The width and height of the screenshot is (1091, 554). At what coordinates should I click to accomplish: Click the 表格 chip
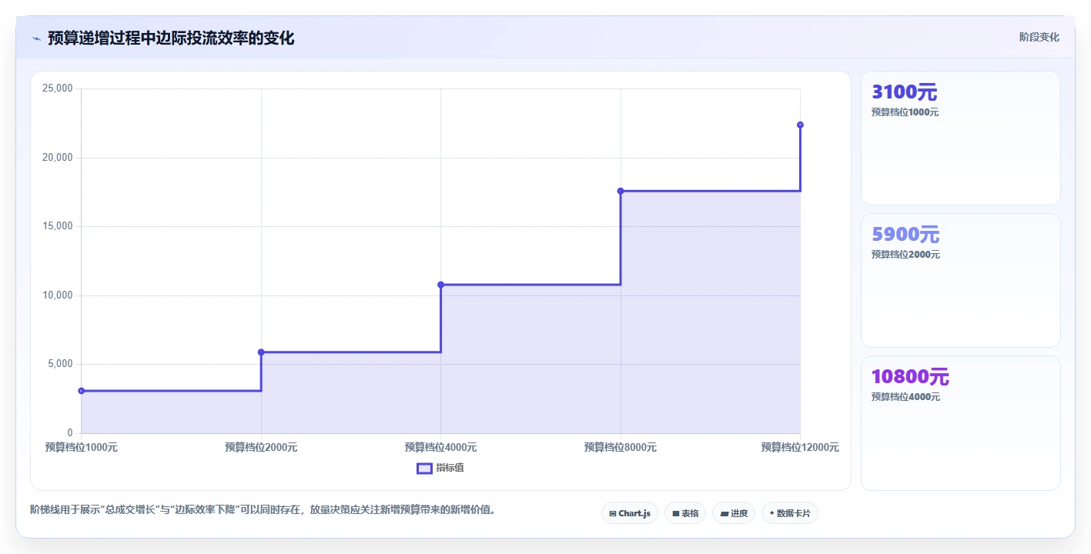pos(685,513)
